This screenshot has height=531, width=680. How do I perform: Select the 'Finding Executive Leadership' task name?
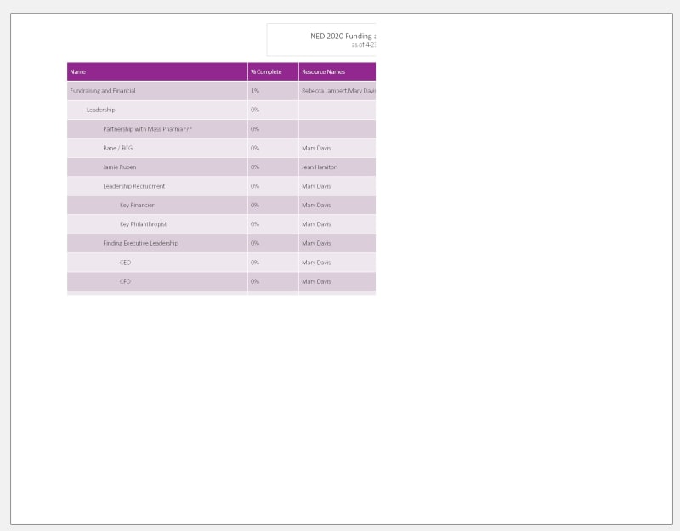(x=140, y=244)
